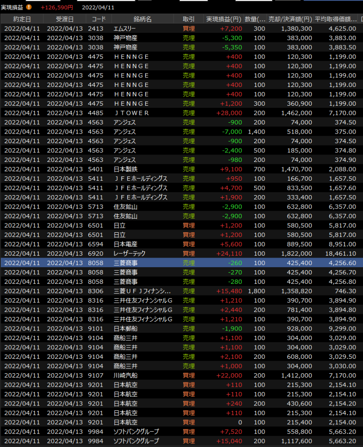Click the orange info icon beside 実現損益

(29, 7)
